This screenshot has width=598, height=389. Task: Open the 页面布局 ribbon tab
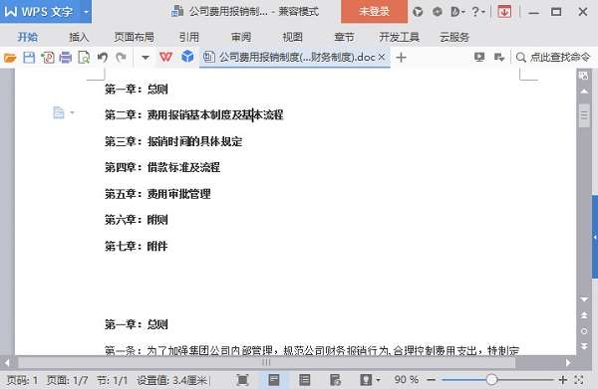134,37
